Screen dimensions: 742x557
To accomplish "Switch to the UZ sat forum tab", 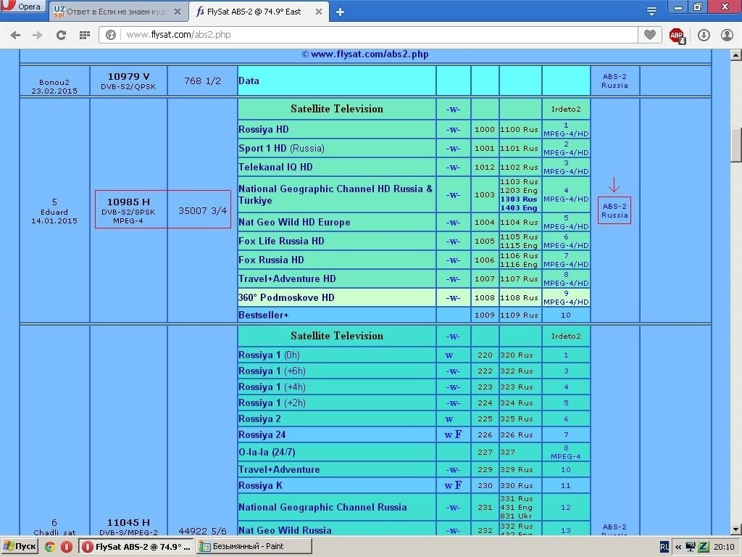I will pos(118,12).
